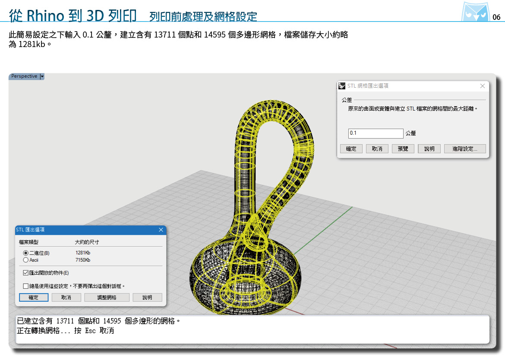Click the 檔案類型 label
The height and width of the screenshot is (357, 505).
(28, 242)
